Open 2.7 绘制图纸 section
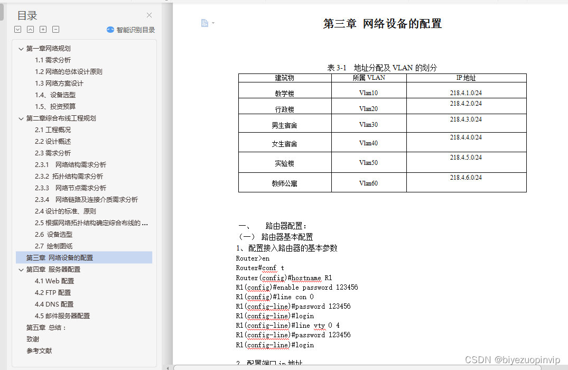The width and height of the screenshot is (568, 370). click(53, 246)
